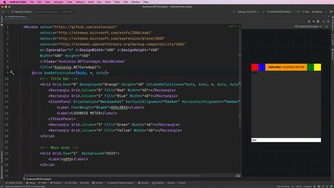Click the green rectangle in the preview
Image resolution: width=334 pixels, height=188 pixels.
(311, 67)
